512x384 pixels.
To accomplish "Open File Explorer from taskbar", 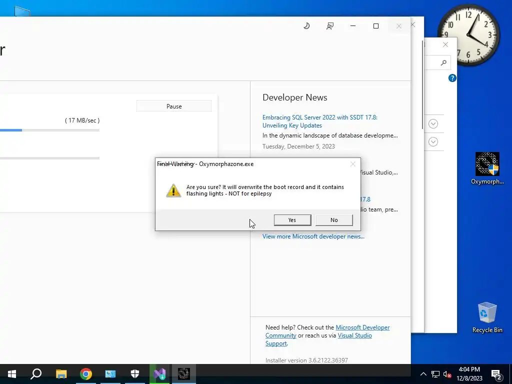I will [61, 374].
